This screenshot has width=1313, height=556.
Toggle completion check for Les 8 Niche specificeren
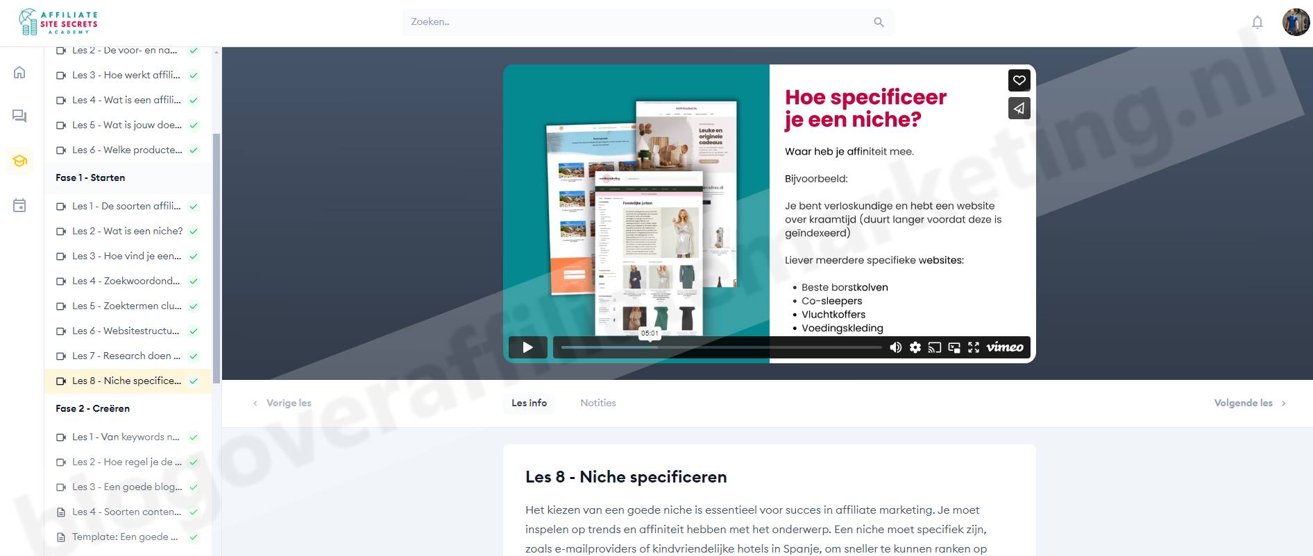194,381
